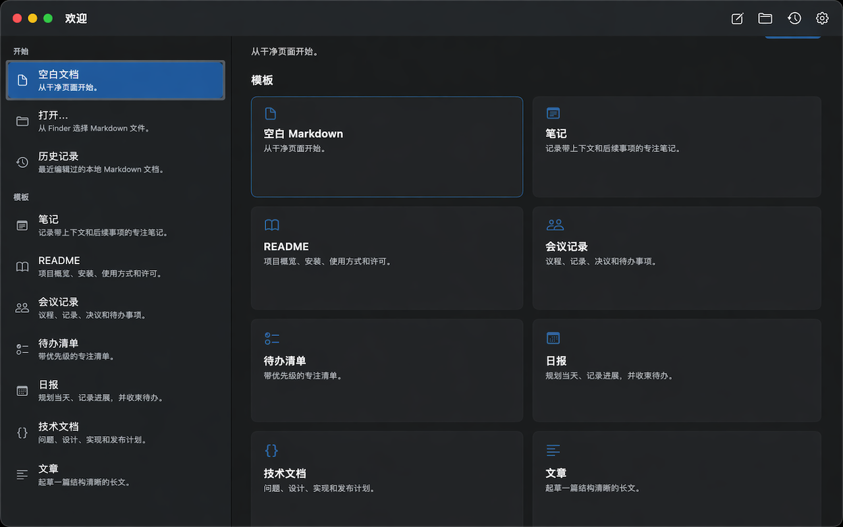843x527 pixels.
Task: Click the checklist icon beside sidebar 待办清单
Action: pyautogui.click(x=22, y=349)
